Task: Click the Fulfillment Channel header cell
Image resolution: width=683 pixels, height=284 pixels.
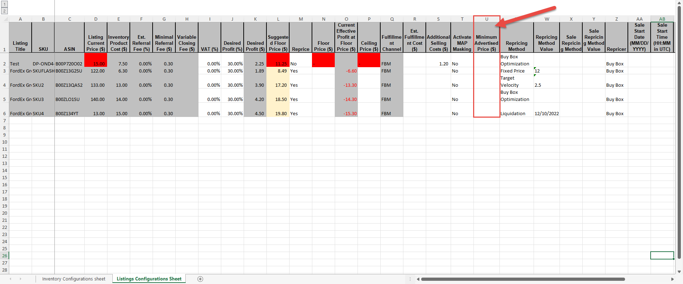Action: [392, 37]
